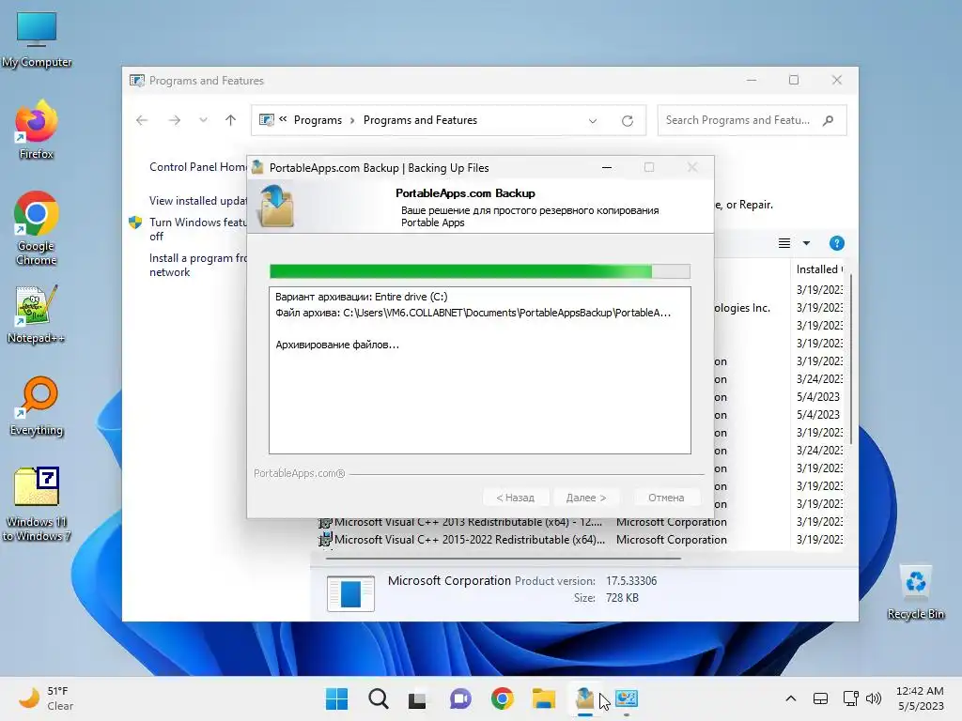The width and height of the screenshot is (962, 721).
Task: Open the My Computer desktop icon
Action: [37, 38]
